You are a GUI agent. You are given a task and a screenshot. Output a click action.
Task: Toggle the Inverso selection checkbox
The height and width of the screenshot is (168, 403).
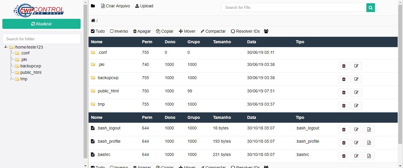point(112,31)
